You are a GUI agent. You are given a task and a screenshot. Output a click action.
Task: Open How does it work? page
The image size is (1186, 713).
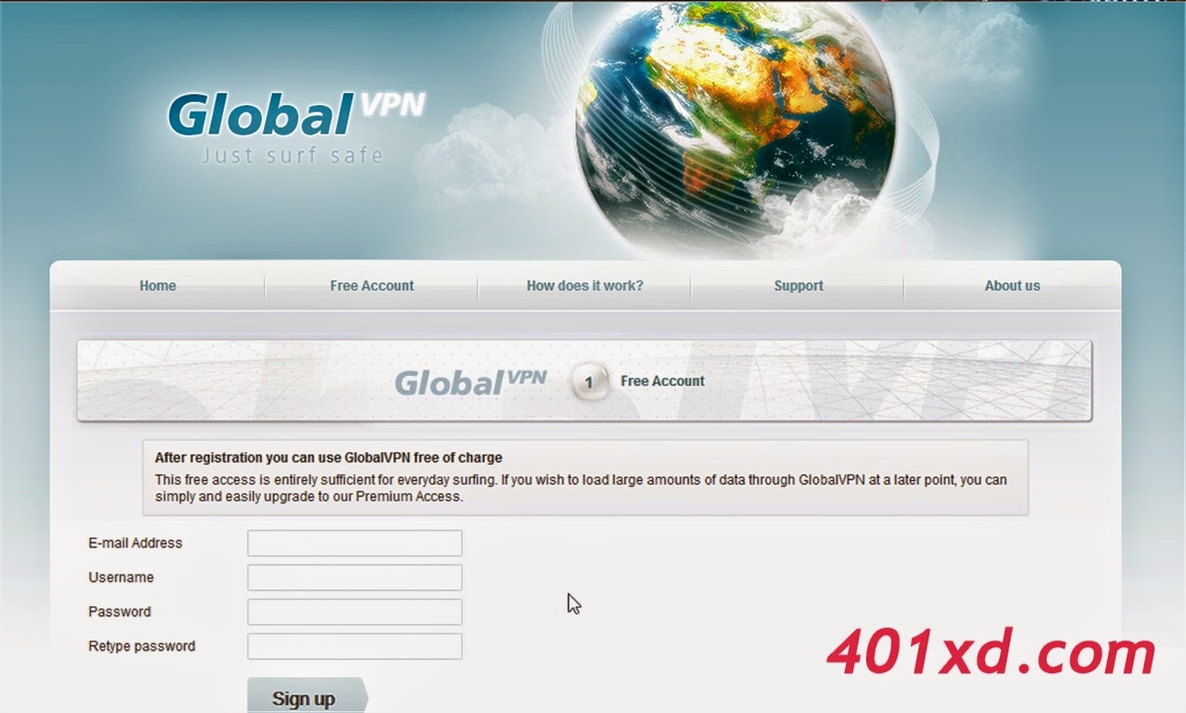pyautogui.click(x=585, y=286)
